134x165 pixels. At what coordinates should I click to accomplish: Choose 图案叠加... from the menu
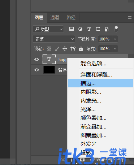coord(100,135)
